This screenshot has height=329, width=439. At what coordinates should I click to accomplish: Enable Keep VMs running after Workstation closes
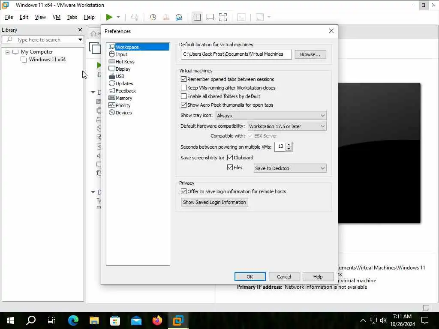pyautogui.click(x=183, y=87)
